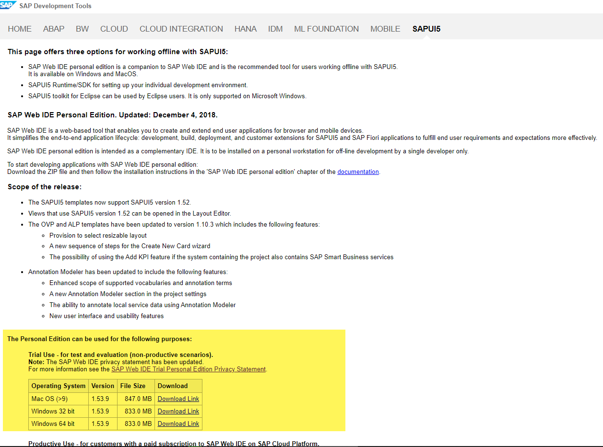603x447 pixels.
Task: Click the 'Operating System' column header
Action: [x=59, y=386]
